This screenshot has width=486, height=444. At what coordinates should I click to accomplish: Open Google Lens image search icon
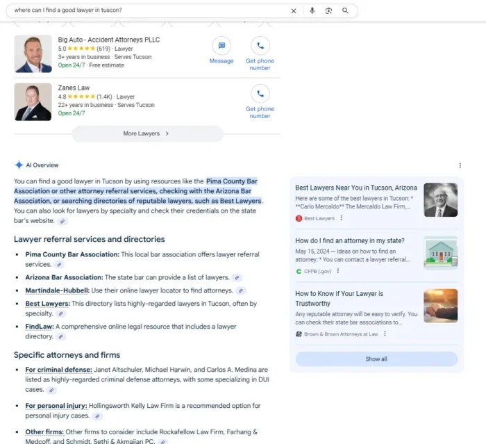click(328, 11)
